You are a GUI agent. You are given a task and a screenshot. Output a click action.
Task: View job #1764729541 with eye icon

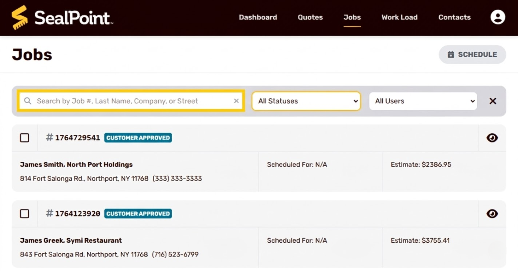click(x=492, y=138)
